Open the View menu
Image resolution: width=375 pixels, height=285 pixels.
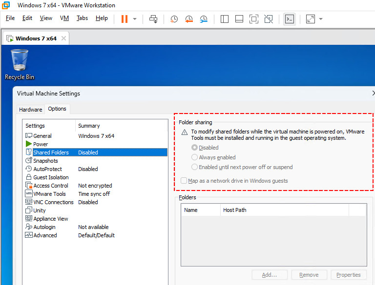(x=46, y=18)
